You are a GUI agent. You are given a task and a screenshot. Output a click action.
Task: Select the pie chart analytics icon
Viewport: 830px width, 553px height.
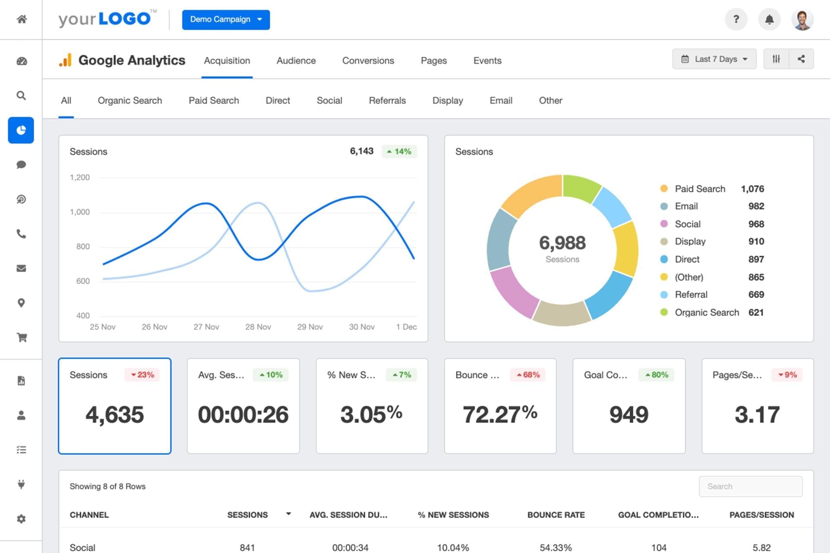[21, 130]
